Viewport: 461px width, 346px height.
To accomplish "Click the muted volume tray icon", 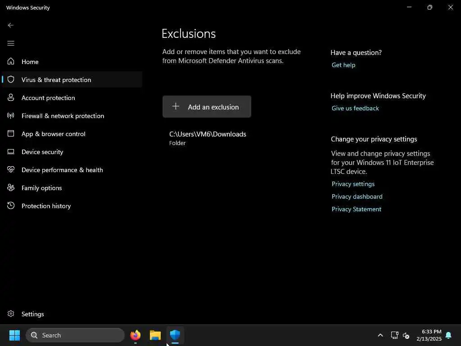I will (x=406, y=335).
